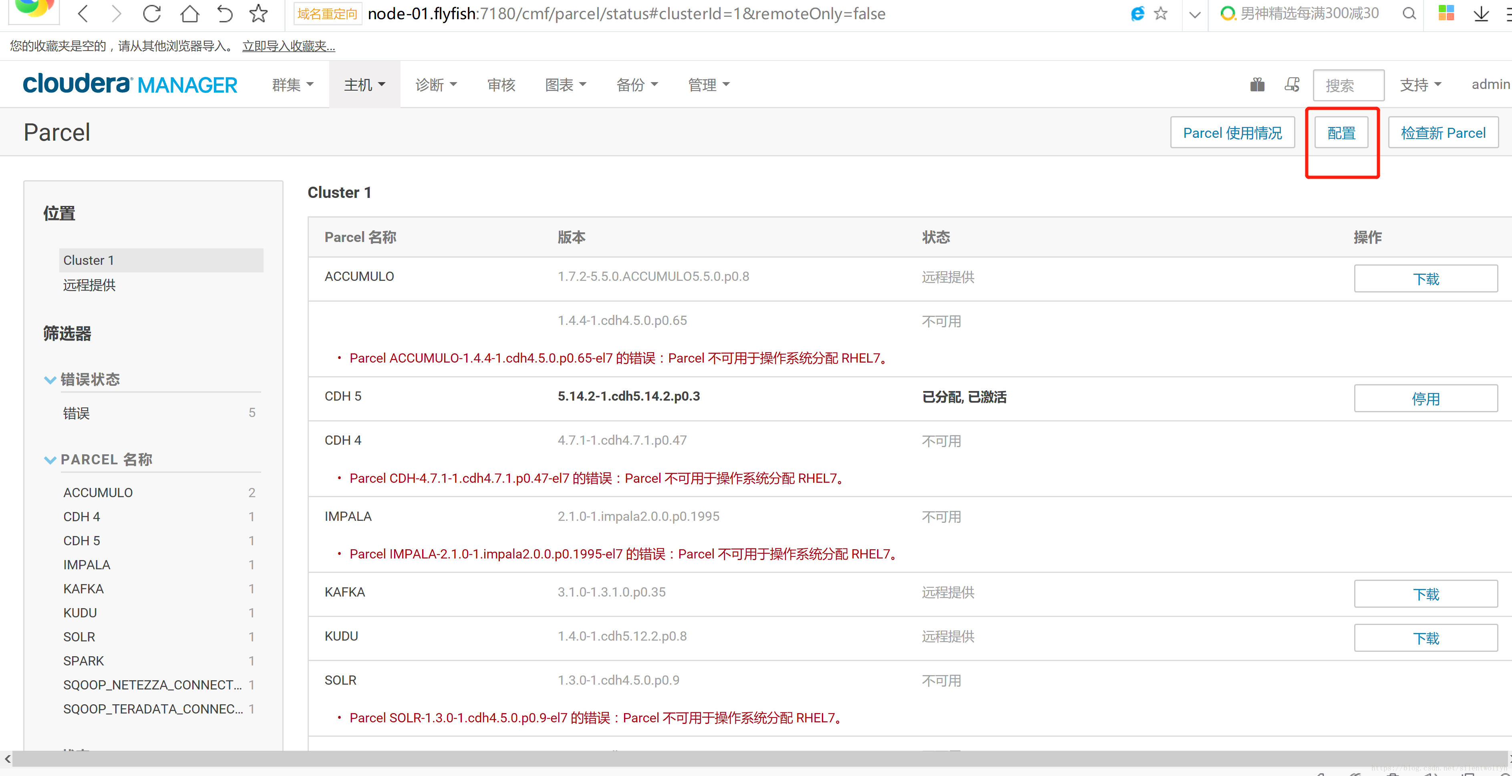Viewport: 1512px width, 776px height.
Task: Click the browser search box 男神精选
Action: [1309, 14]
